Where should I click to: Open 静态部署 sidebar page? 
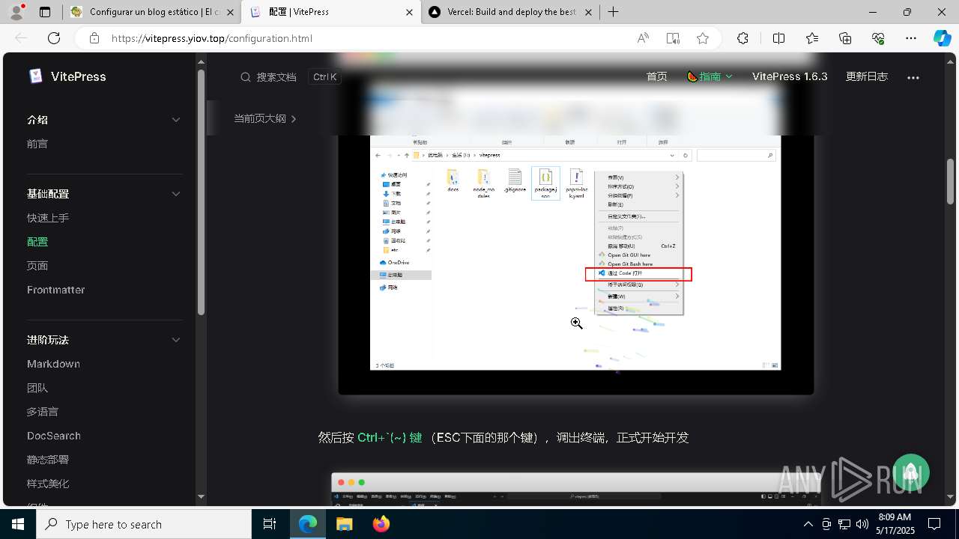[48, 460]
